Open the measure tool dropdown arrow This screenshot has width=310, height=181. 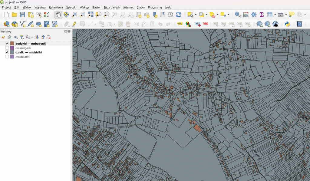tap(286, 15)
